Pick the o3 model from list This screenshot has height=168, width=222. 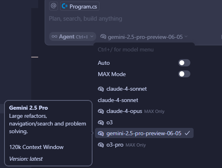[144, 122]
